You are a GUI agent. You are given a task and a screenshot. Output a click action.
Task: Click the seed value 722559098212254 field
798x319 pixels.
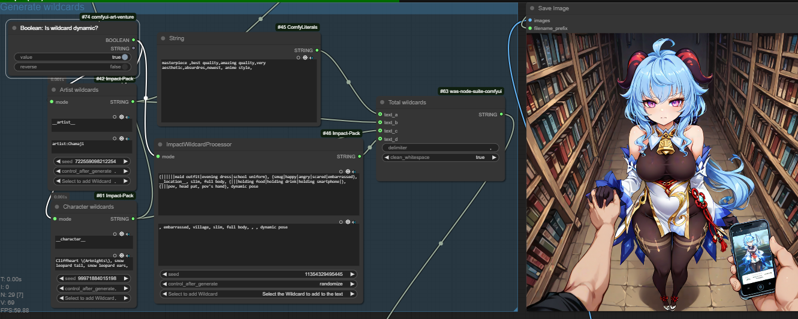(x=92, y=161)
